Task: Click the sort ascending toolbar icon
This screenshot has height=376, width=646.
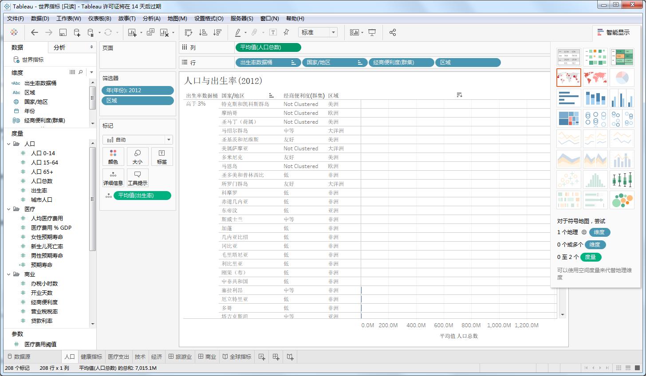Action: 203,32
